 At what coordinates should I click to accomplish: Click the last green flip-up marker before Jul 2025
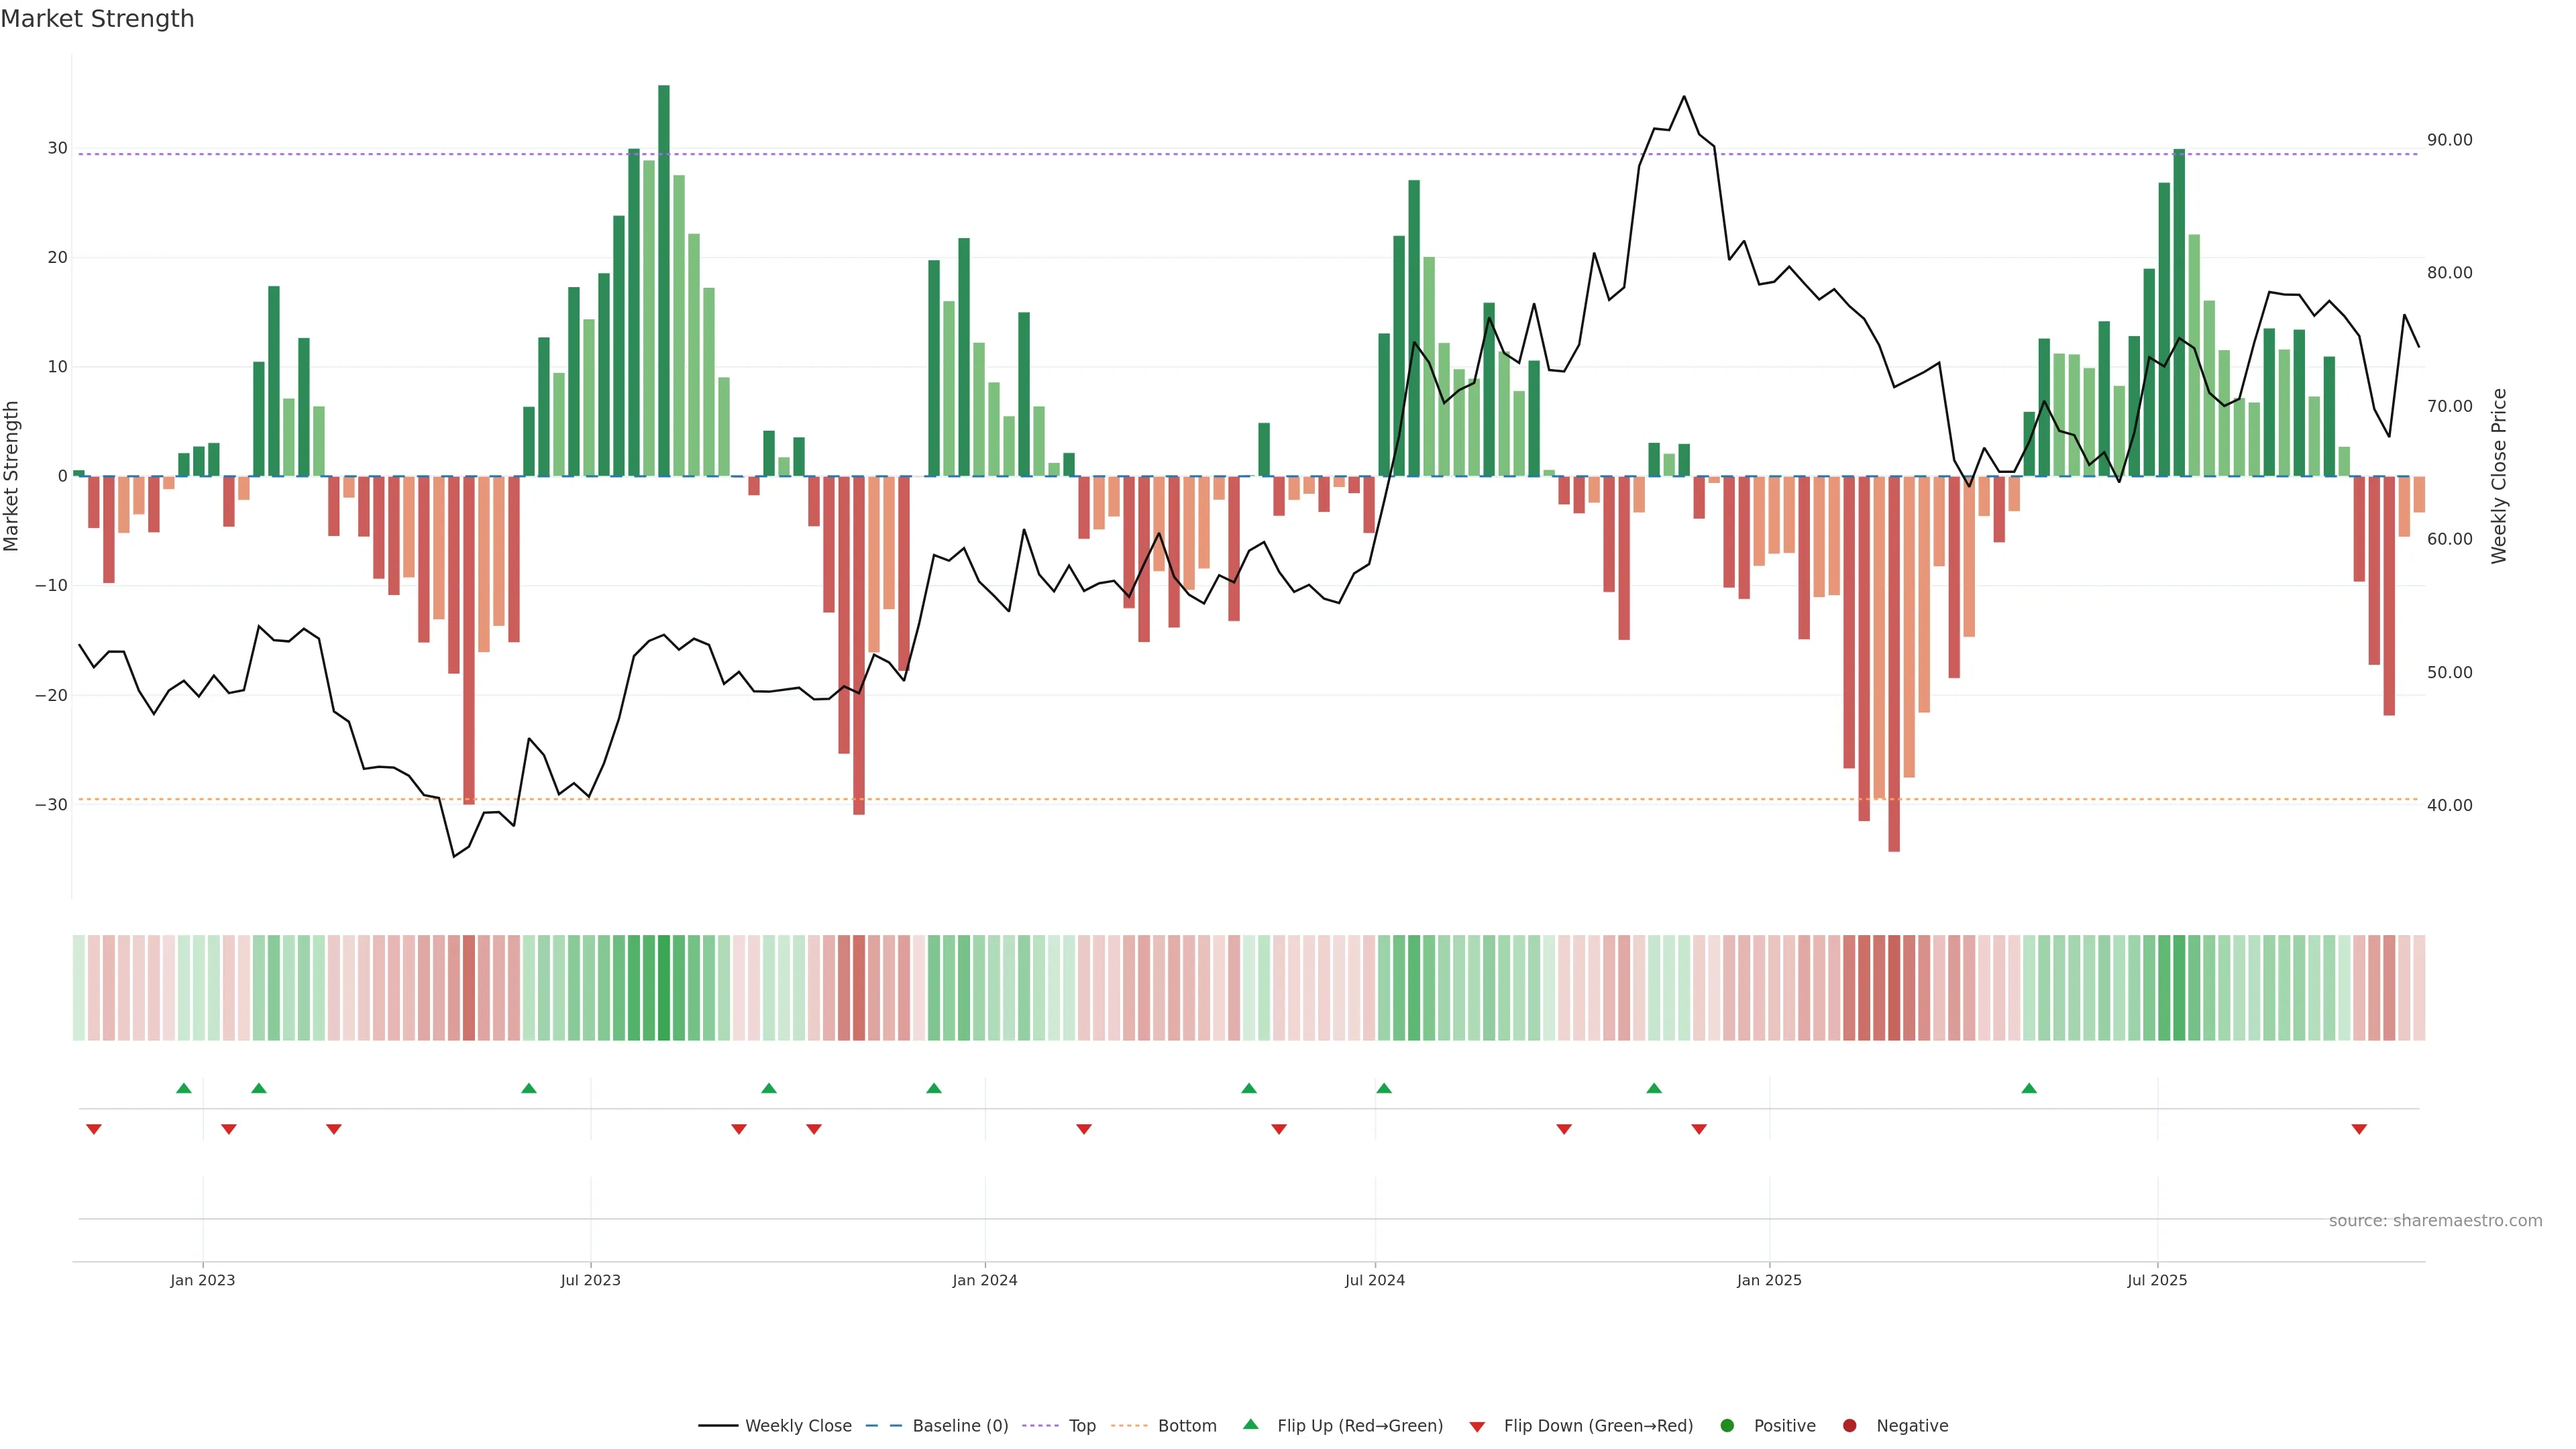2029,1088
